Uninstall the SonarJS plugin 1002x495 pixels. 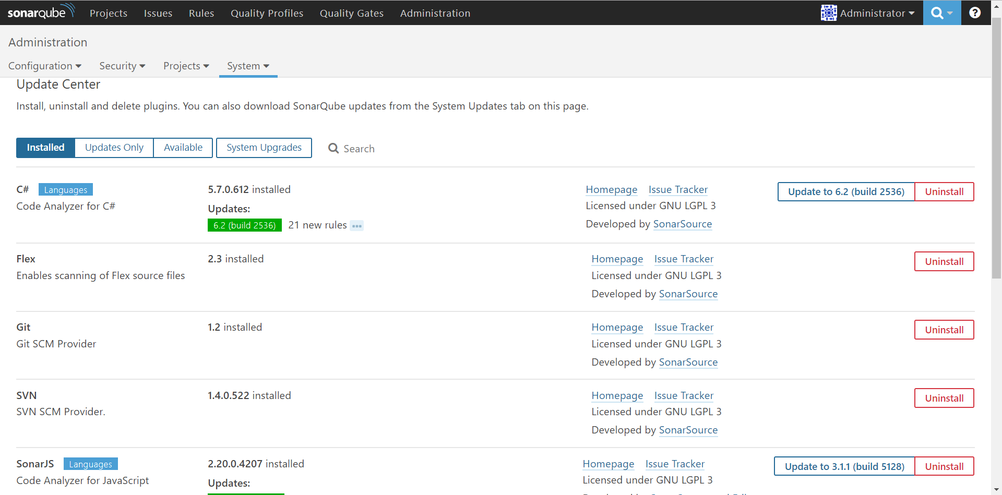pos(944,466)
